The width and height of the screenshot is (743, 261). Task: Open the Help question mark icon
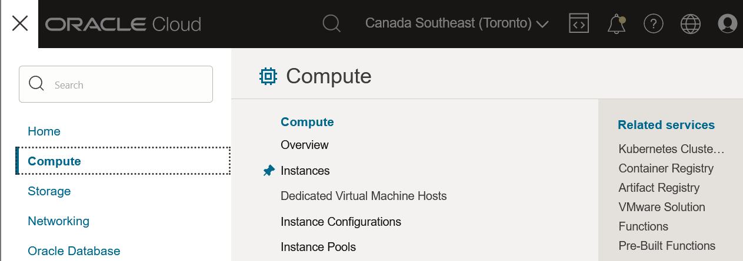[654, 23]
